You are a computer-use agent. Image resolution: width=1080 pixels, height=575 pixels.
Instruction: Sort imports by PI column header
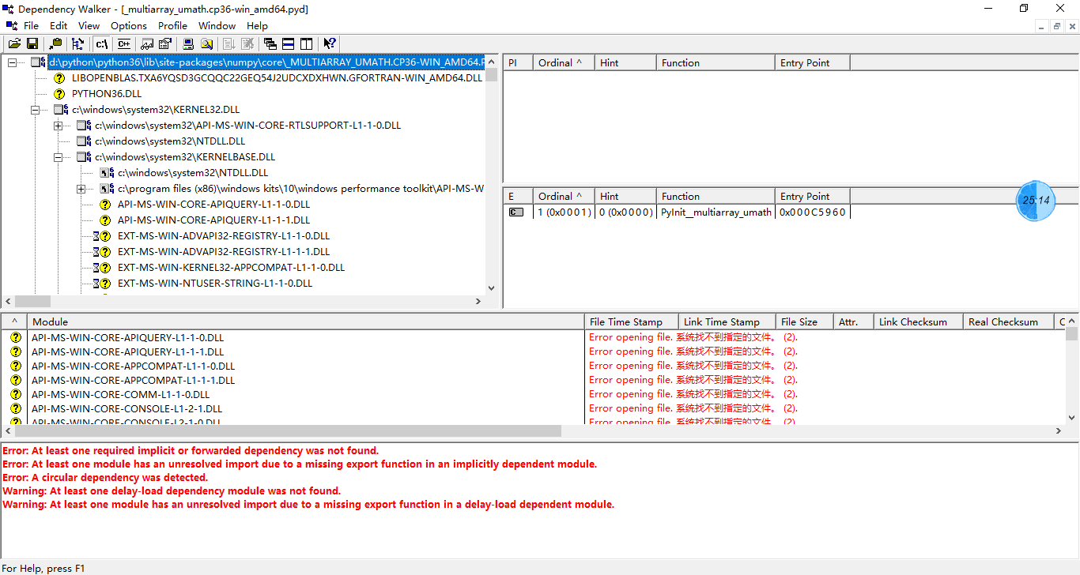(x=518, y=63)
